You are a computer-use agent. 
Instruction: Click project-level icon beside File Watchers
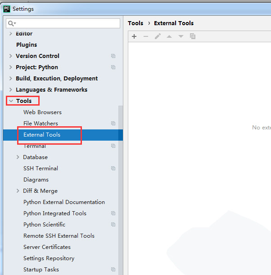[x=113, y=123]
